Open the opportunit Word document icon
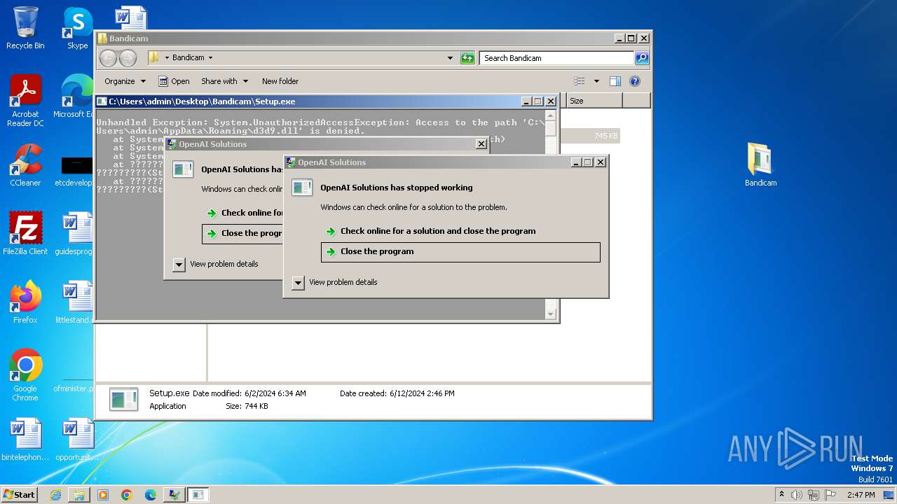897x504 pixels. pyautogui.click(x=77, y=440)
